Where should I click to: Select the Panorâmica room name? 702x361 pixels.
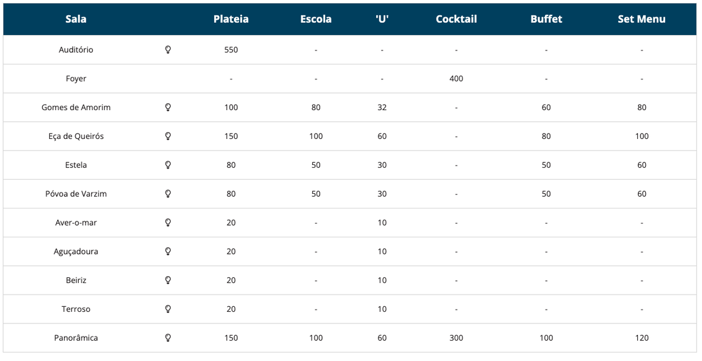coord(76,338)
